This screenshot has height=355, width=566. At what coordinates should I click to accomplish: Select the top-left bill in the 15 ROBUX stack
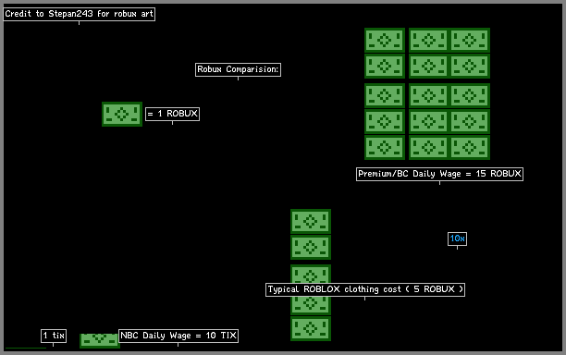pos(385,40)
